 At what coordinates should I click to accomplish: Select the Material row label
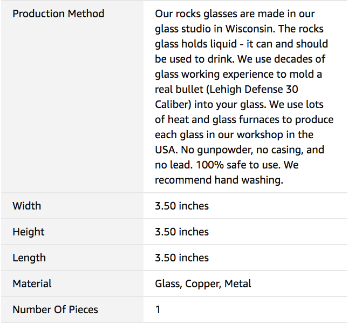(x=32, y=283)
